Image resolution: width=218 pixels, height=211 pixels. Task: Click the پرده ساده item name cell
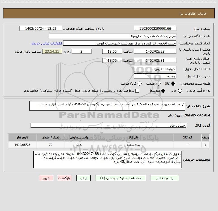[x=133, y=145]
